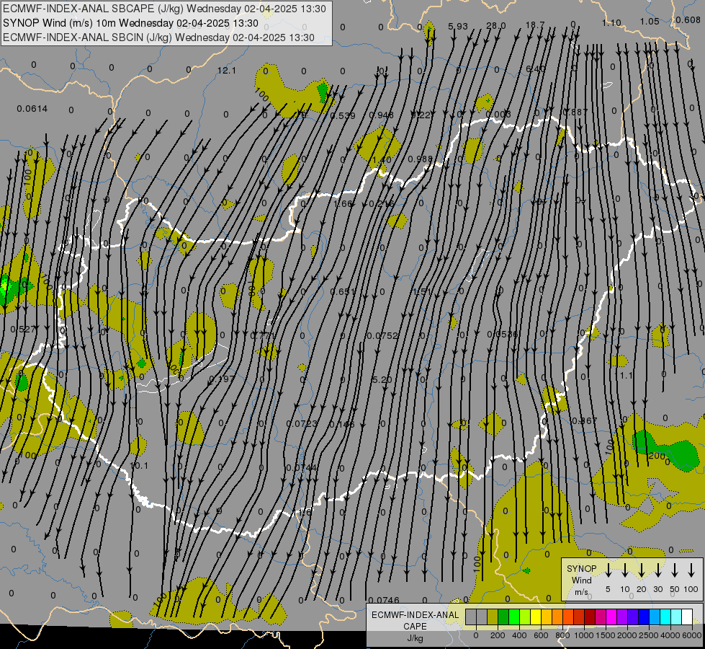
Task: Click the wind legend arrow above 100
Action: (x=691, y=570)
